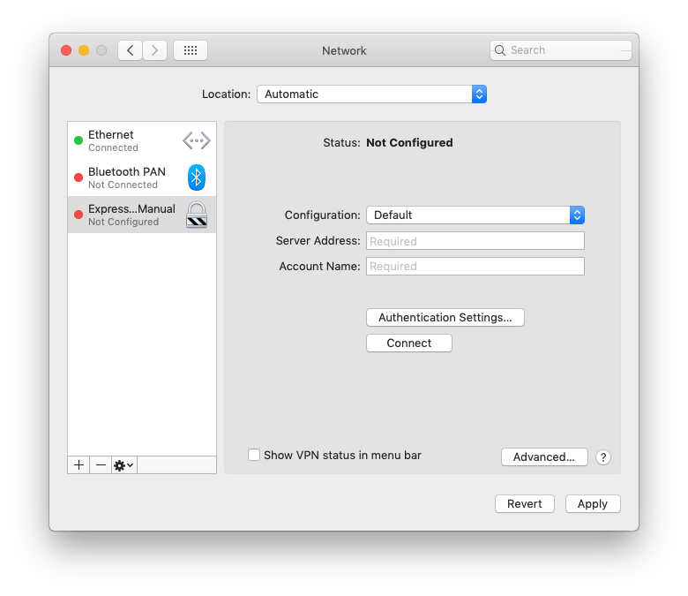Go forward with the right chevron button

pyautogui.click(x=154, y=50)
